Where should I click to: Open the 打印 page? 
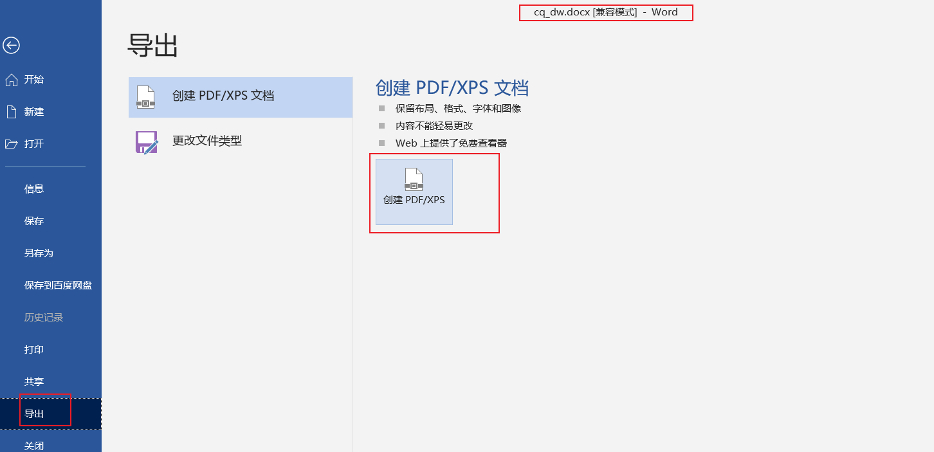pos(51,350)
